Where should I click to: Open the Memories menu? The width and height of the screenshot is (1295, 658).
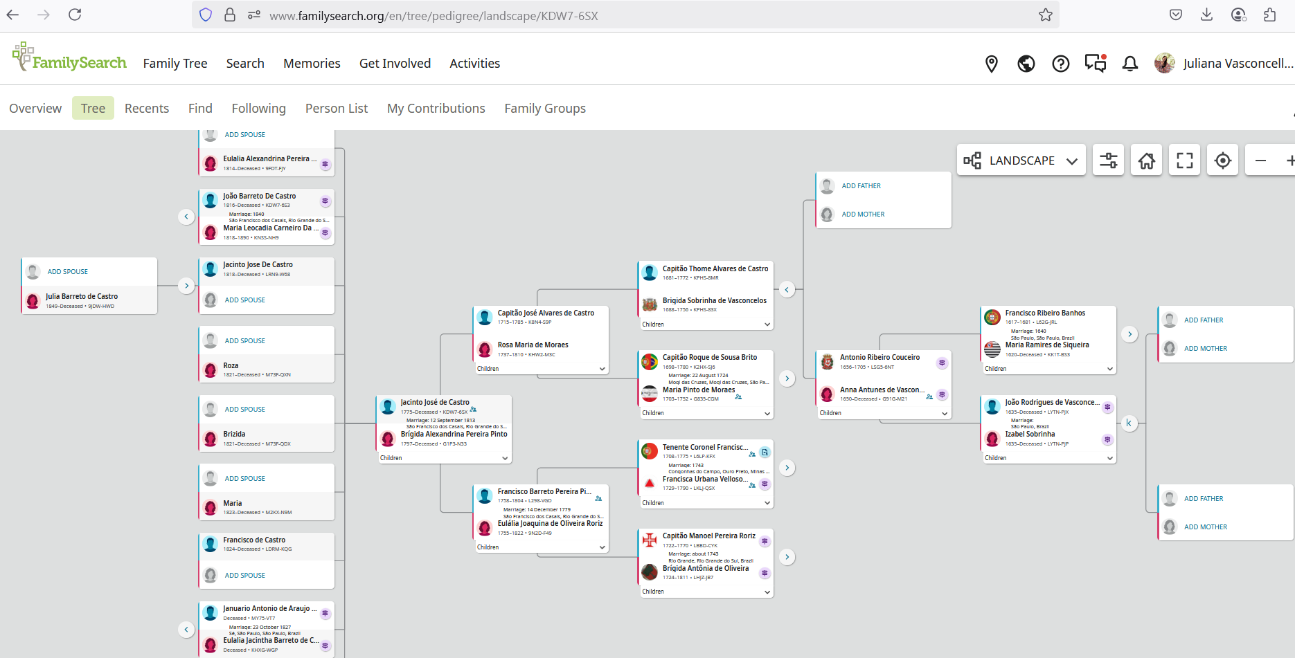pyautogui.click(x=312, y=64)
